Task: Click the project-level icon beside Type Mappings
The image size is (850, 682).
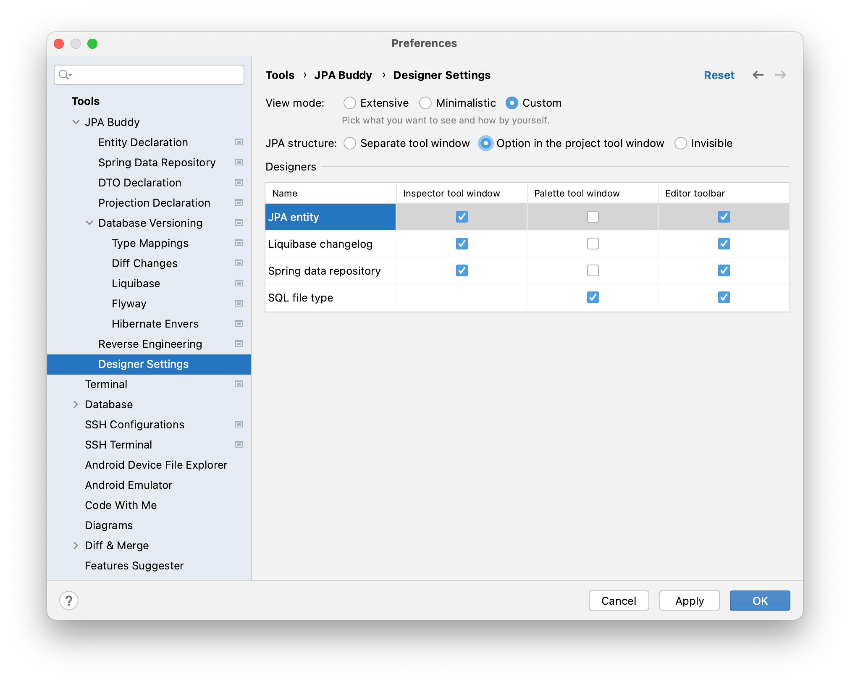Action: click(x=239, y=243)
